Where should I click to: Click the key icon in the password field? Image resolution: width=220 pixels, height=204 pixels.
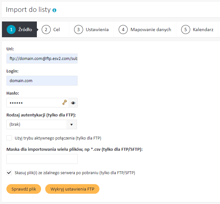click(x=64, y=102)
